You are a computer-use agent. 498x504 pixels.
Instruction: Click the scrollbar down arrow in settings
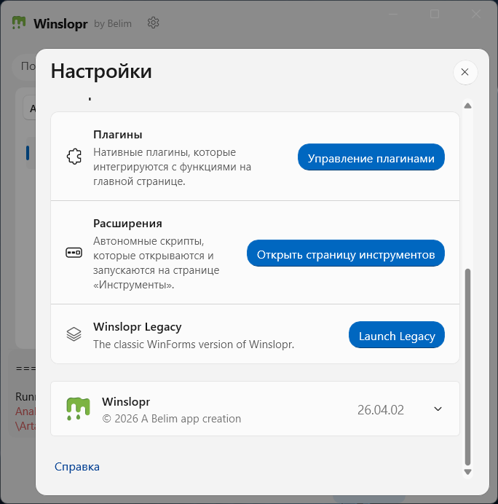point(468,472)
